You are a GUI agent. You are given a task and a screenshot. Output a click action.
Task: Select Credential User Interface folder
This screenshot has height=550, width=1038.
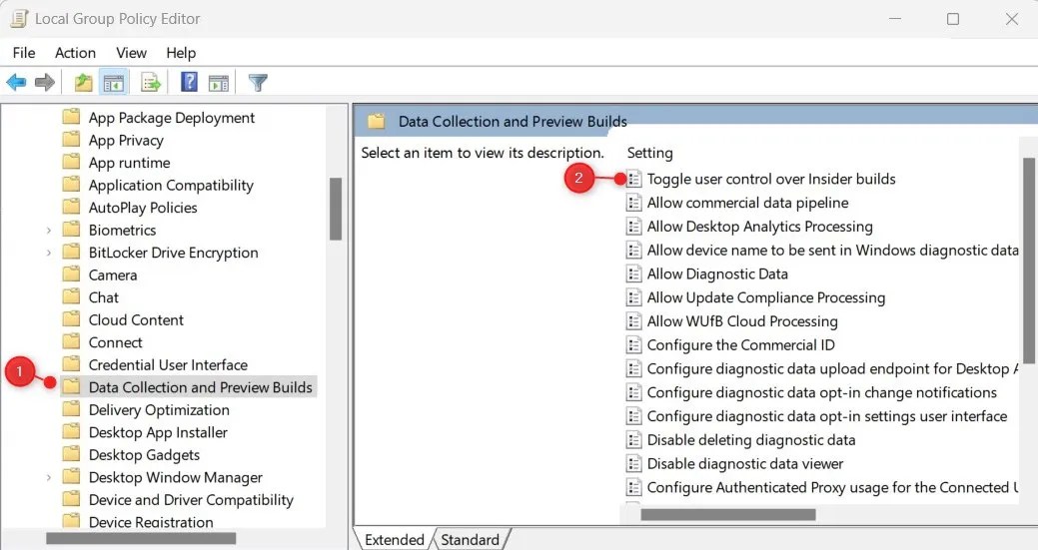pos(168,365)
